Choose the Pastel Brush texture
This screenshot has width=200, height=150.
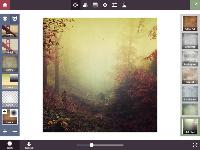tap(190, 94)
